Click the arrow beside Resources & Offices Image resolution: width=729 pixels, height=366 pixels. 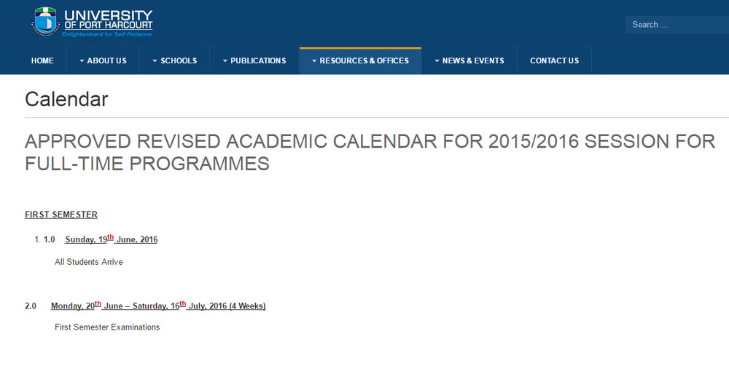314,61
